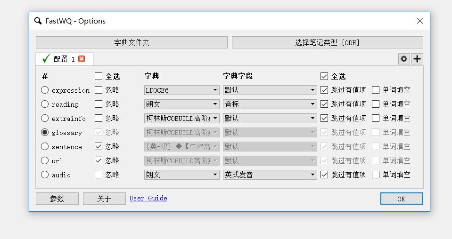The image size is (452, 239).
Task: Enable 单词填空 for extrainfo row
Action: coord(376,118)
